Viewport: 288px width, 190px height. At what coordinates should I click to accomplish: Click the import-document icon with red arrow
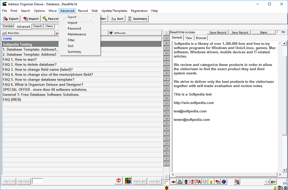click(x=217, y=182)
